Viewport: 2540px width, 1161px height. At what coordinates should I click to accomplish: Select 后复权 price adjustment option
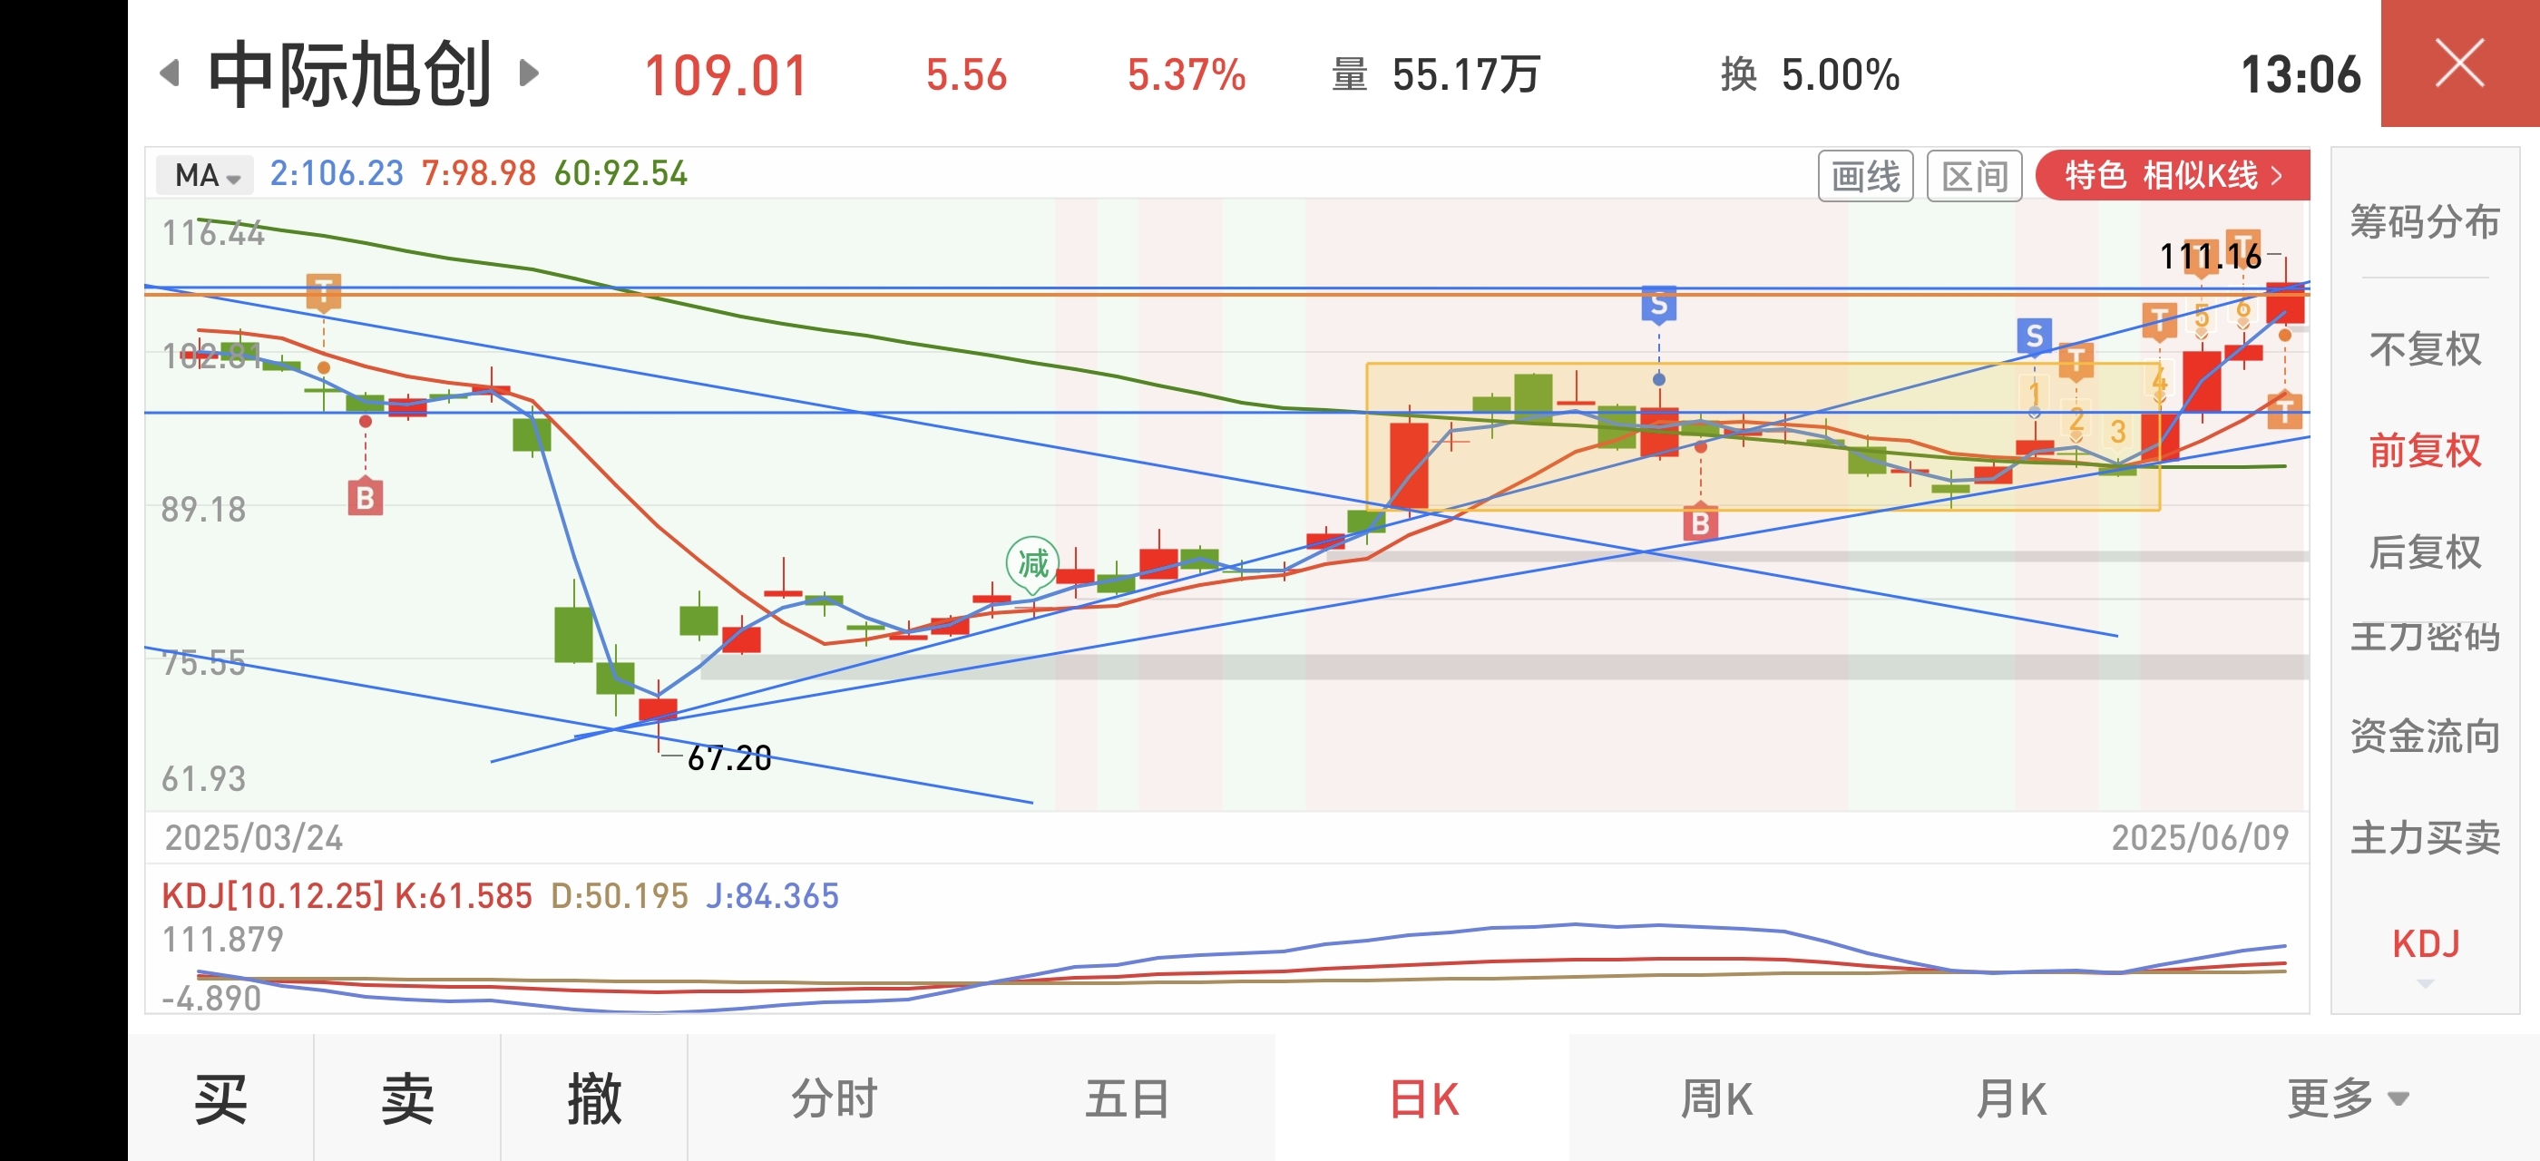2425,551
